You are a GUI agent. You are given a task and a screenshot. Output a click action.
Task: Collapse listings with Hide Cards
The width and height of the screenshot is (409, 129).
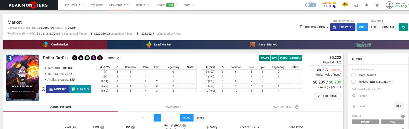pyautogui.click(x=328, y=96)
